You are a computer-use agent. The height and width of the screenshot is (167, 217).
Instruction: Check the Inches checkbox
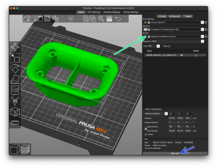pos(146,134)
